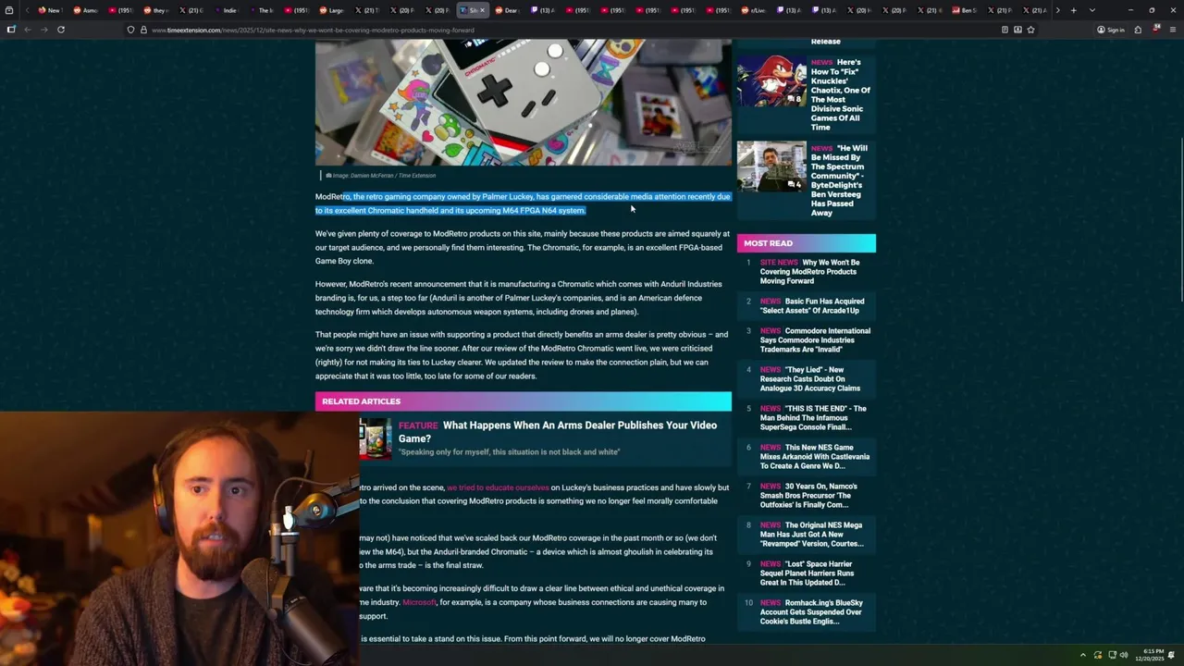Click the related article game box thumbnail

click(376, 438)
